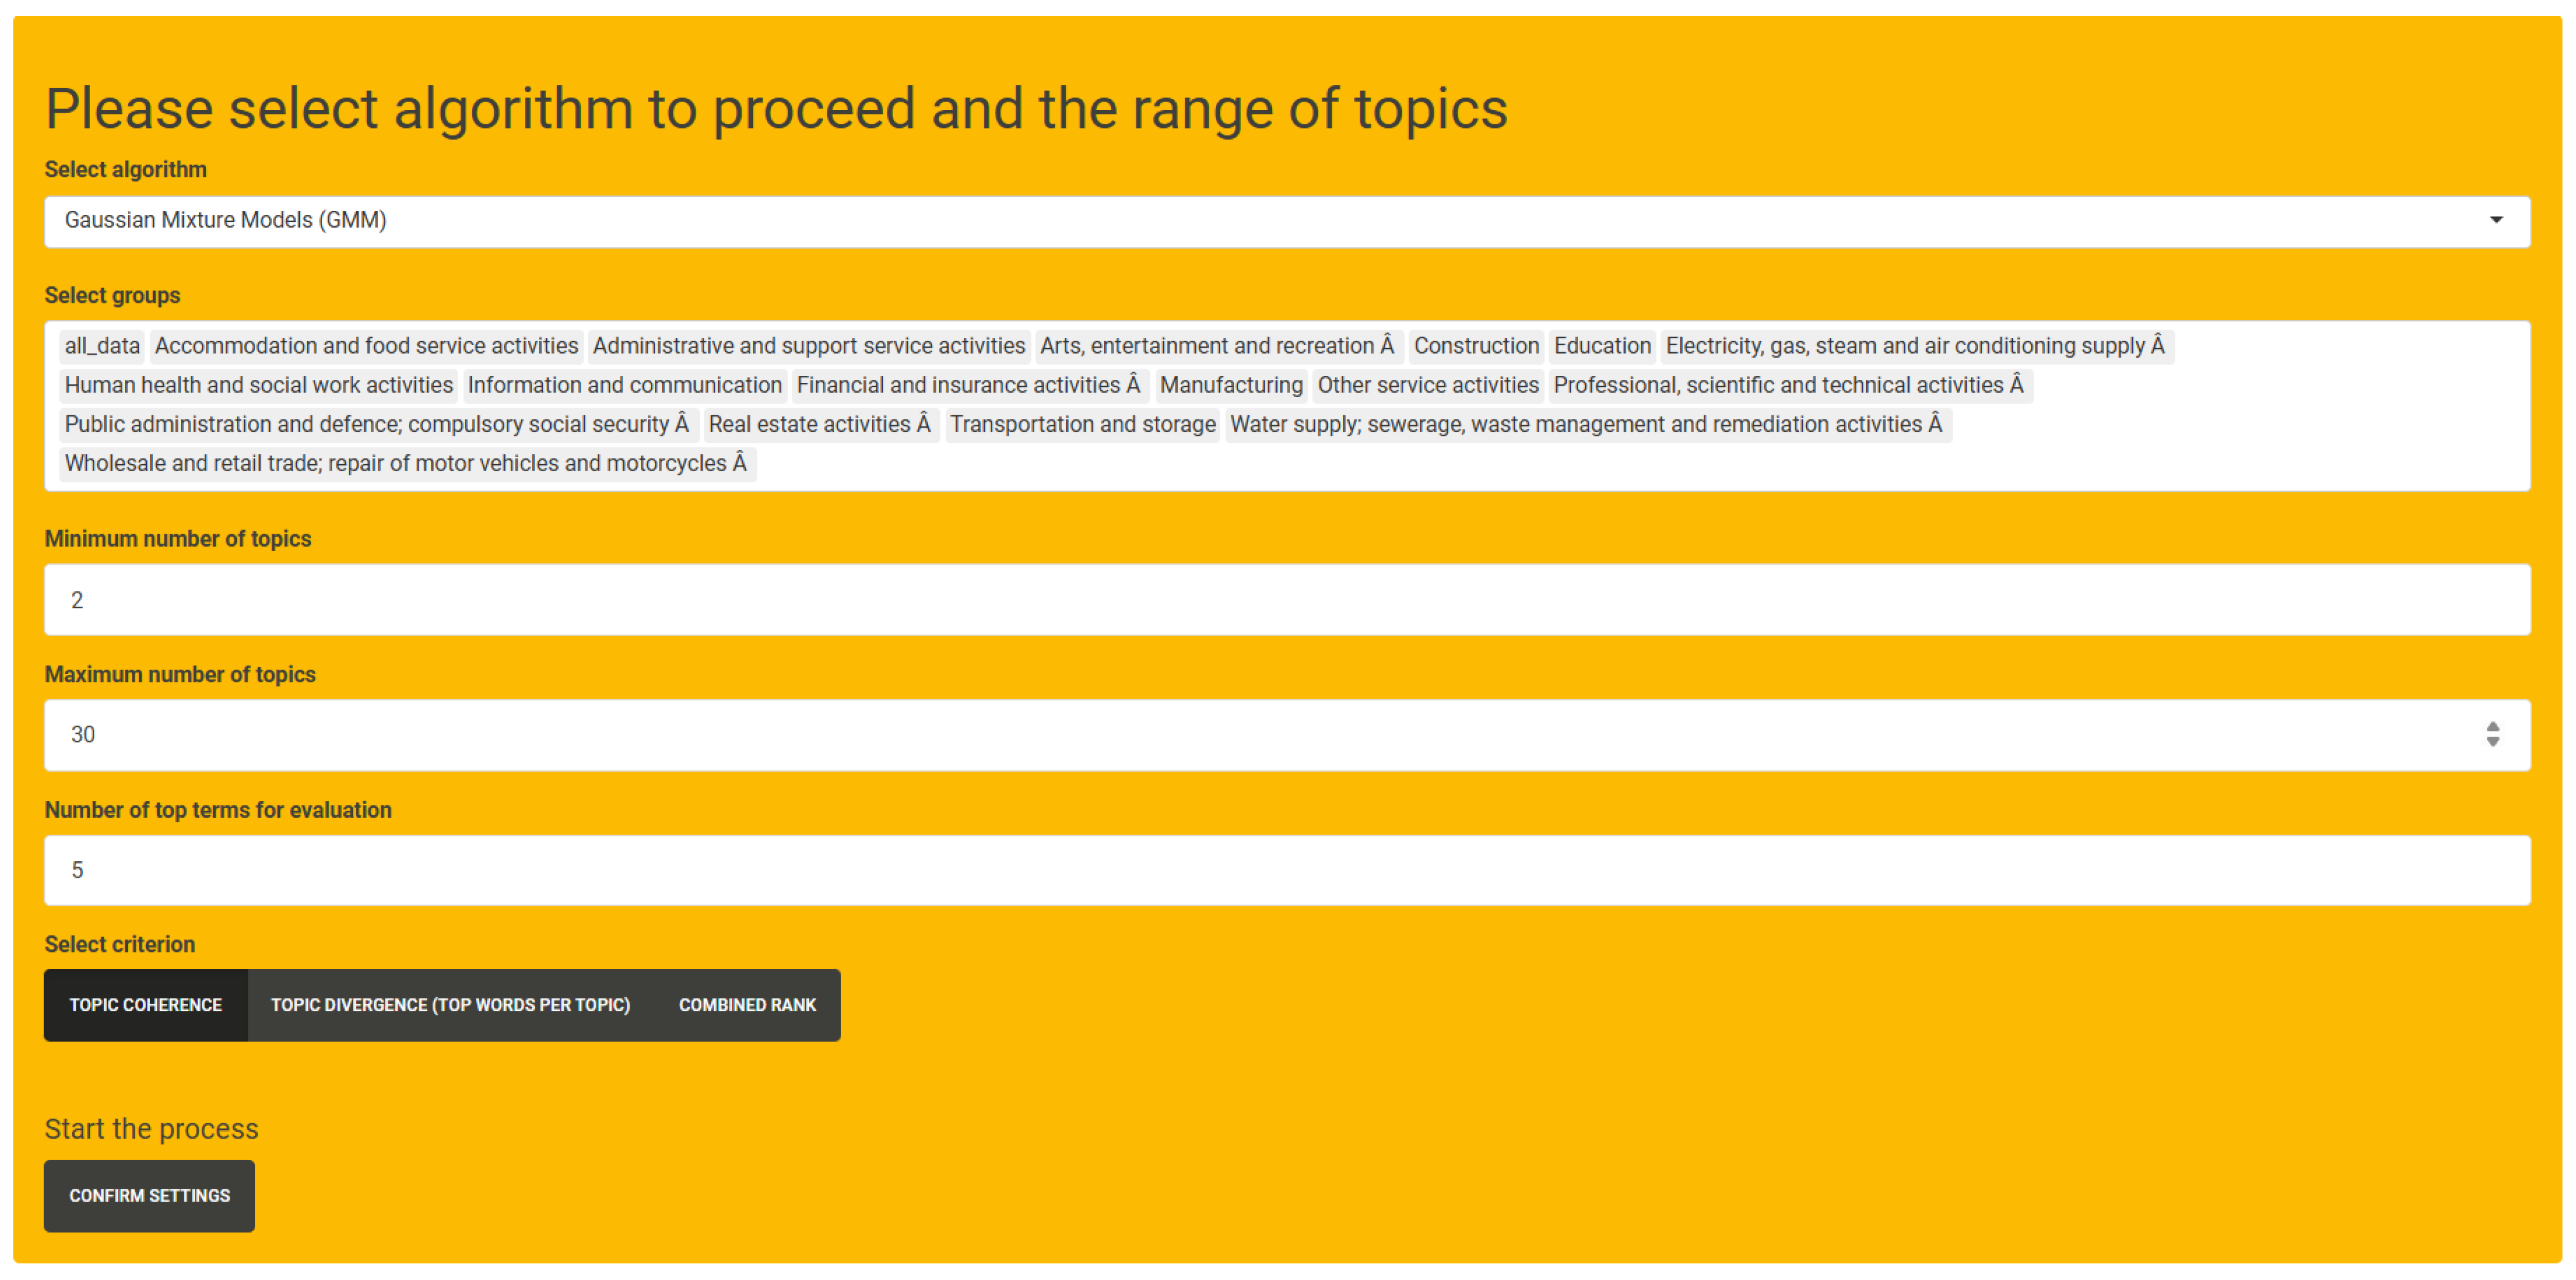Viewport: 2576px width, 1280px height.
Task: Click the Number of top terms field
Action: click(1287, 870)
